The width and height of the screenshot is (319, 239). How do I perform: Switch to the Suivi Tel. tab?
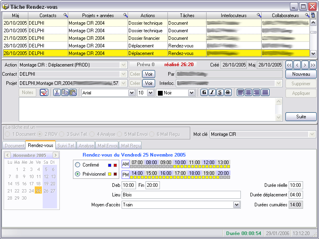(66, 146)
